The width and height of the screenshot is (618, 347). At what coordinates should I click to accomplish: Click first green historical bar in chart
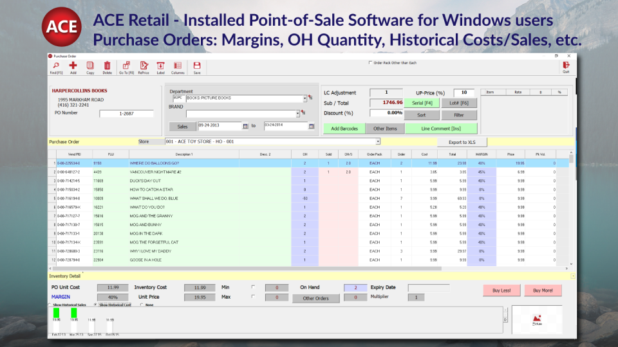click(57, 313)
